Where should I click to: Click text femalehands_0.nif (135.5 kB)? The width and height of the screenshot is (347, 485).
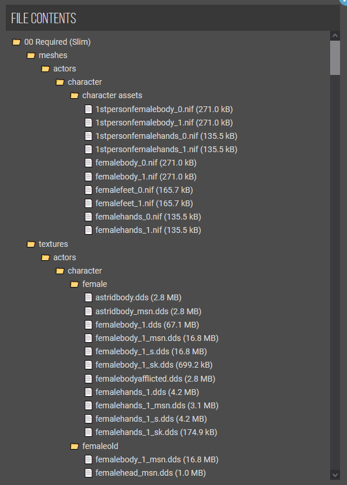(149, 217)
